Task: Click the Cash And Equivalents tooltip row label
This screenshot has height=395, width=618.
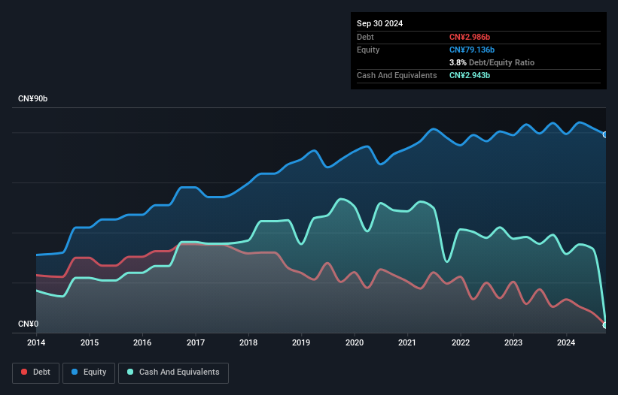Action: click(397, 75)
